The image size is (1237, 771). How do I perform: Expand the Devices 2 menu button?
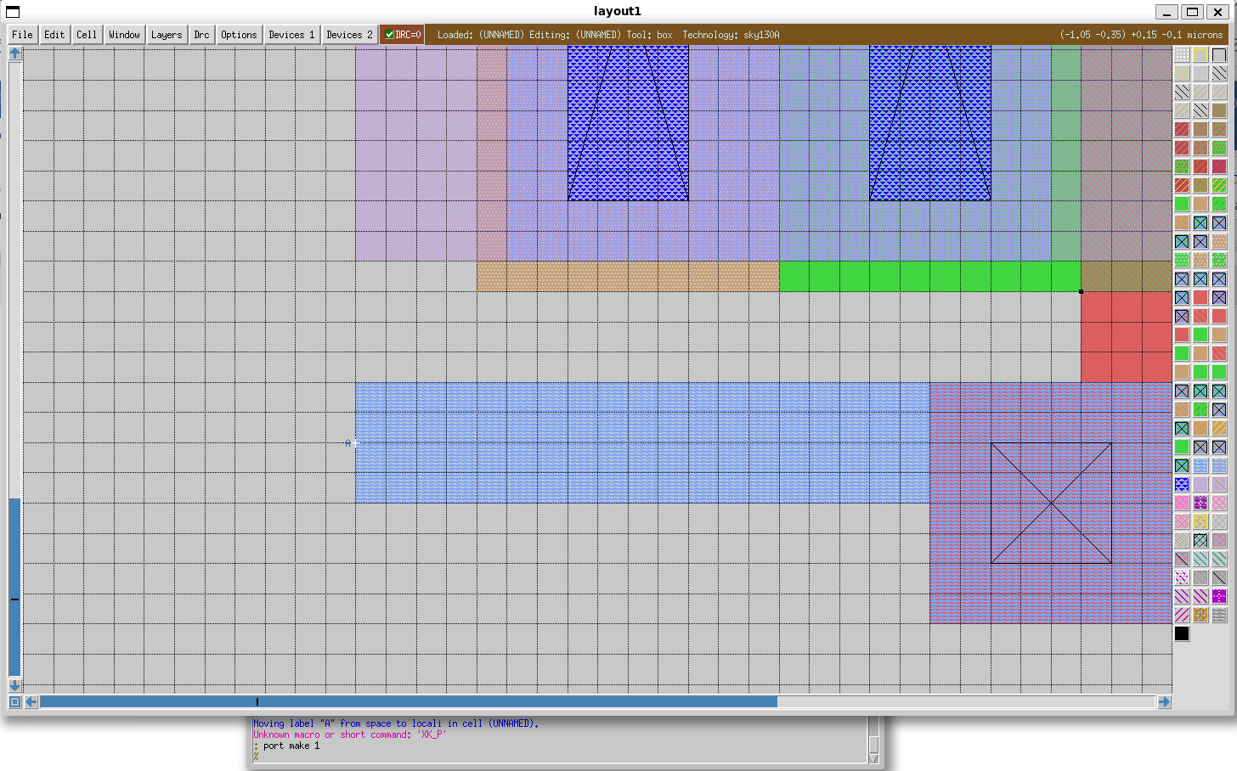pyautogui.click(x=349, y=35)
